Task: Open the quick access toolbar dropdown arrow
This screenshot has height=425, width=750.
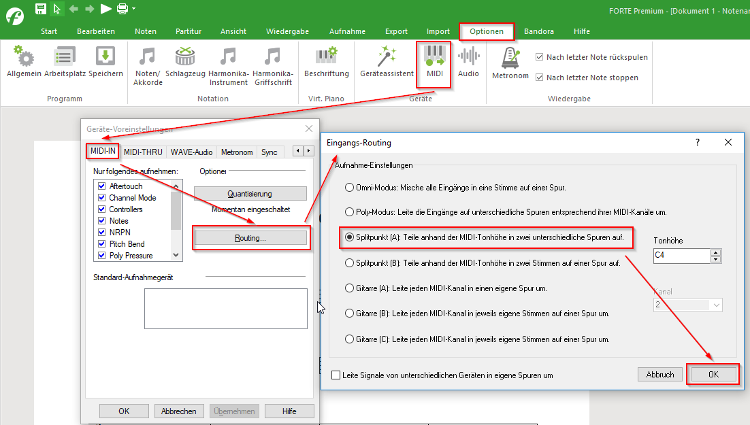Action: pyautogui.click(x=133, y=9)
